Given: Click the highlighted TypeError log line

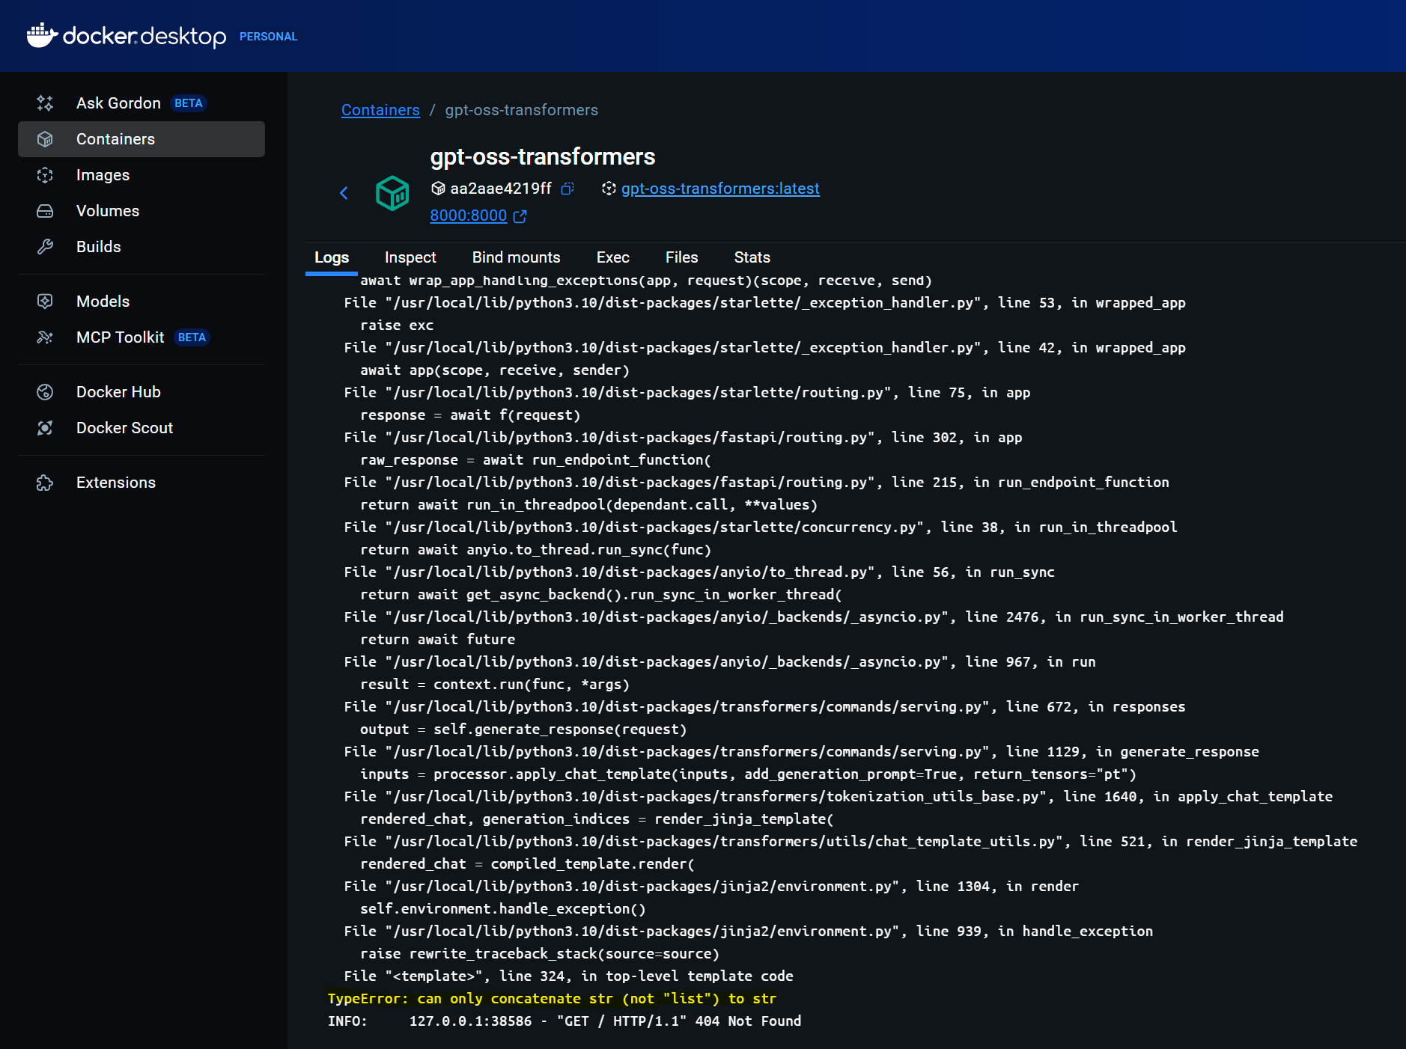Looking at the screenshot, I should pos(552,999).
